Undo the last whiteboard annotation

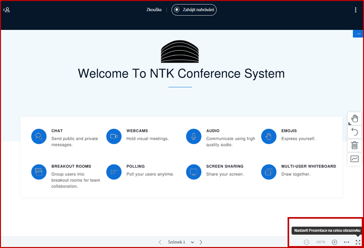pos(354,132)
